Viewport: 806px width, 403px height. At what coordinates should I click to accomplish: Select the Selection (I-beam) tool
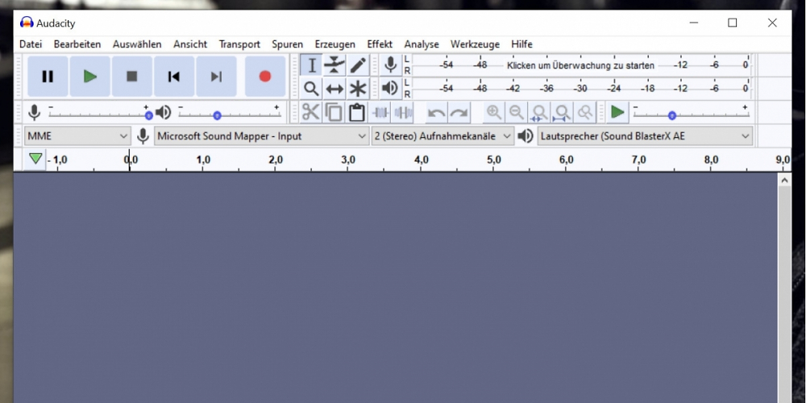pos(311,66)
